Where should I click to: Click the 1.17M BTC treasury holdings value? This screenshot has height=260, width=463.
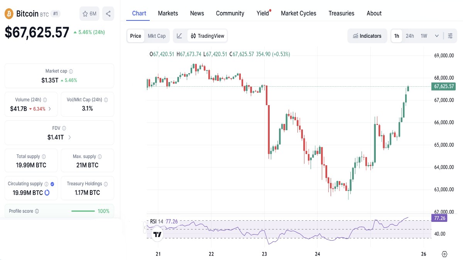click(88, 193)
